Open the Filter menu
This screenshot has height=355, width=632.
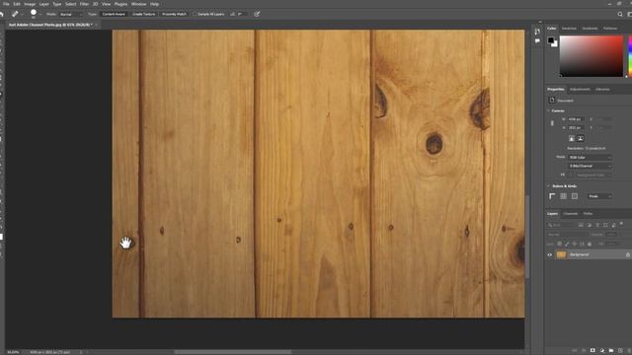click(x=84, y=4)
